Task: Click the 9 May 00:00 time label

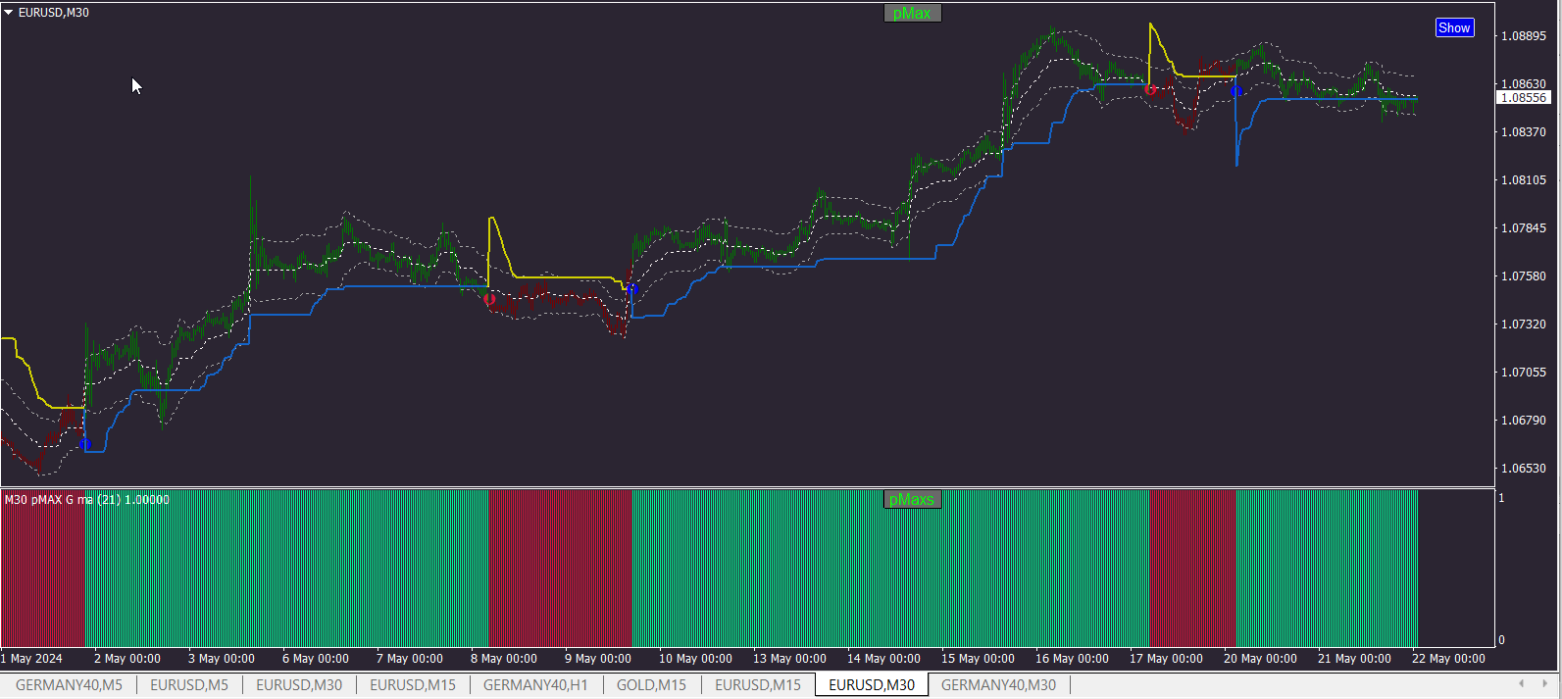Action: click(x=597, y=659)
